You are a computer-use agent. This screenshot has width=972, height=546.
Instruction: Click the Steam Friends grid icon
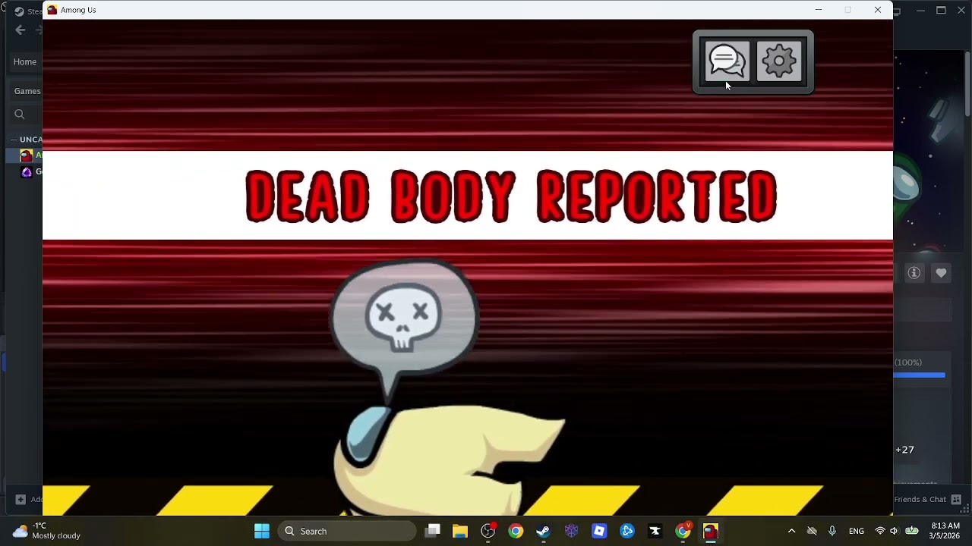956,499
